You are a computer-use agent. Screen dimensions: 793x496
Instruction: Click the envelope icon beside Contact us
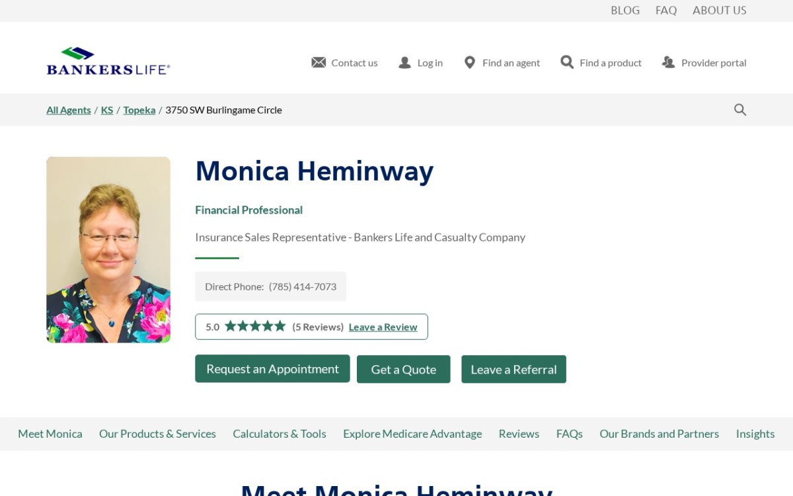319,62
